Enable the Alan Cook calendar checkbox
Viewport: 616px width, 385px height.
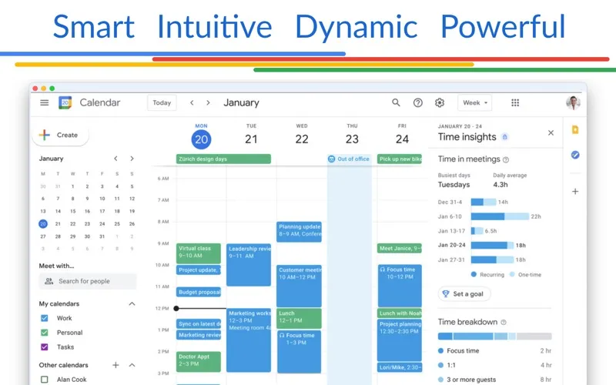pos(45,380)
